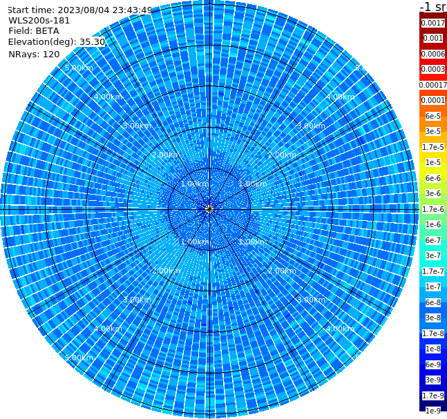Click the Field: BETA label
The height and width of the screenshot is (419, 447).
pyautogui.click(x=34, y=31)
